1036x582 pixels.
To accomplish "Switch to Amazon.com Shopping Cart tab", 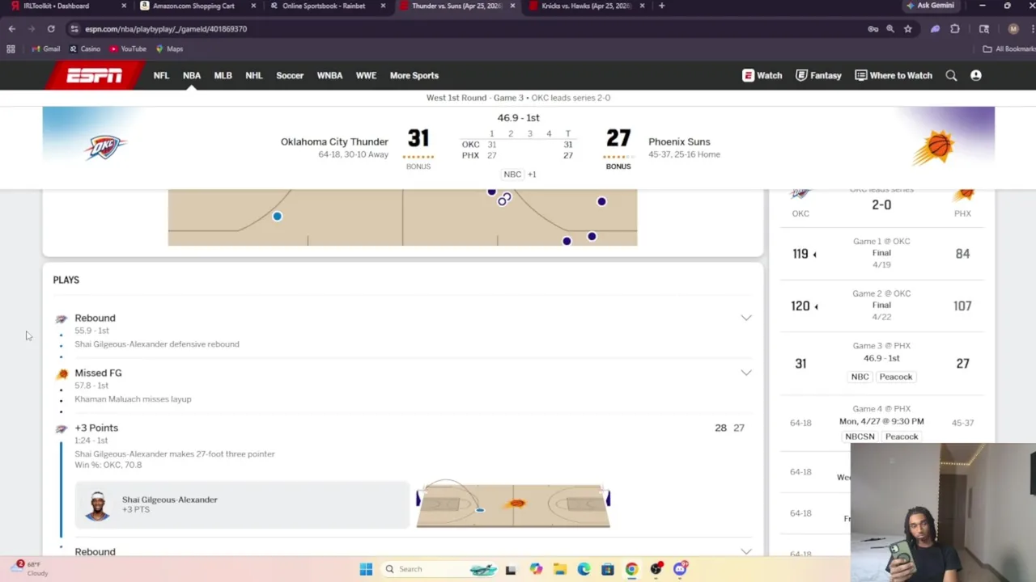I will pyautogui.click(x=194, y=6).
